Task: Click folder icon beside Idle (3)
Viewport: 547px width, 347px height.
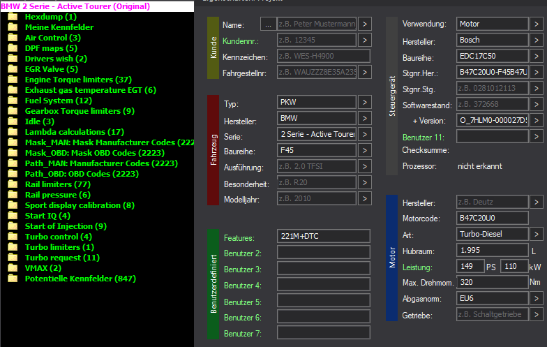Action: pyautogui.click(x=13, y=121)
